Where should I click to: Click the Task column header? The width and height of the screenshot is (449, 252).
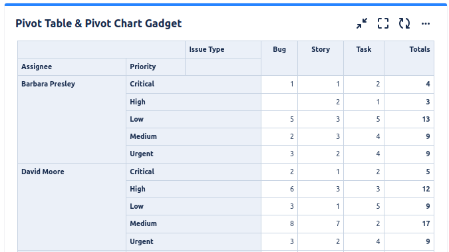[364, 58]
